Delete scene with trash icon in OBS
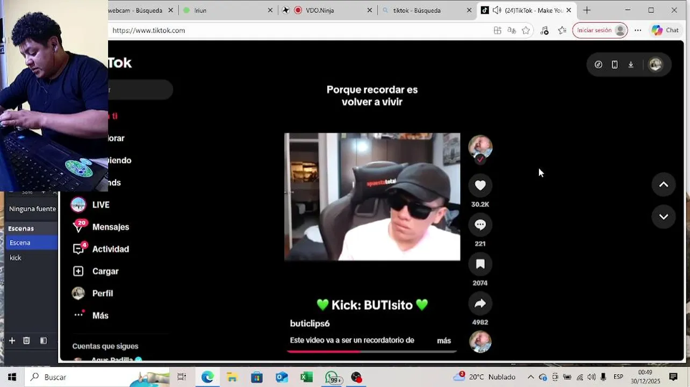This screenshot has height=387, width=690. coord(26,340)
